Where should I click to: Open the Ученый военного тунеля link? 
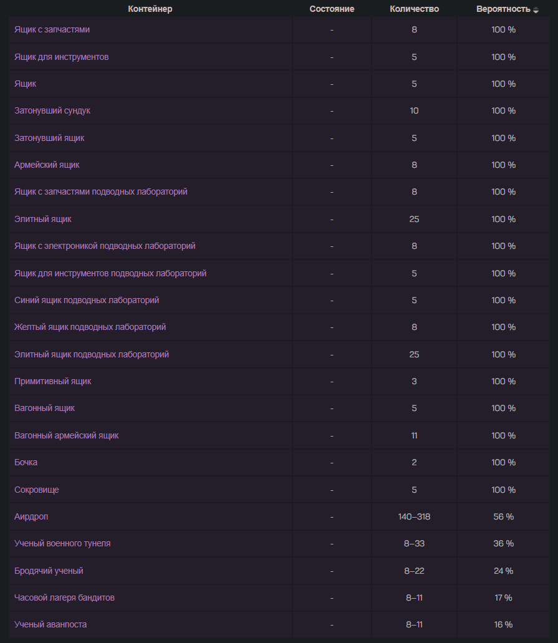pyautogui.click(x=62, y=544)
